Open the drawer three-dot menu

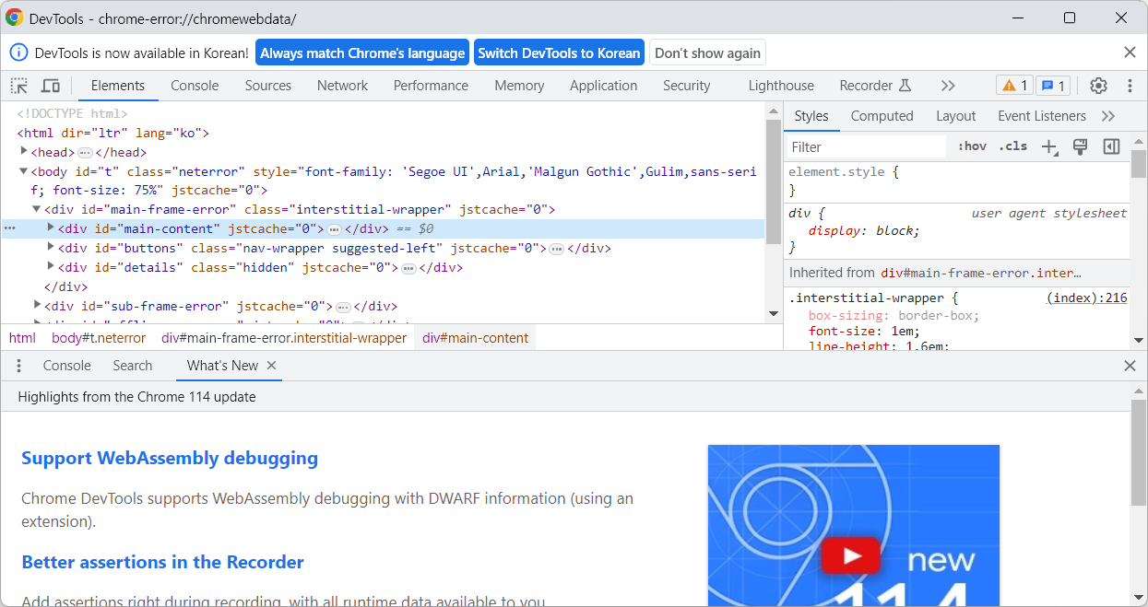(x=18, y=366)
